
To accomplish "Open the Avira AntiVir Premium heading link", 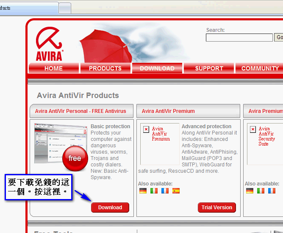I will tap(168, 111).
